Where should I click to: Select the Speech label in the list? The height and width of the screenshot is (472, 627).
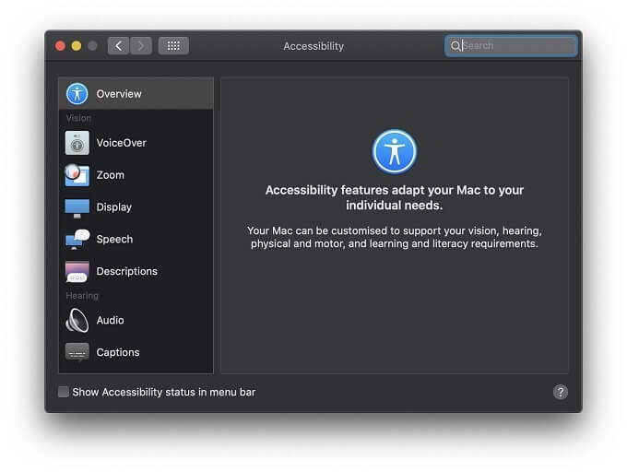[x=114, y=239]
